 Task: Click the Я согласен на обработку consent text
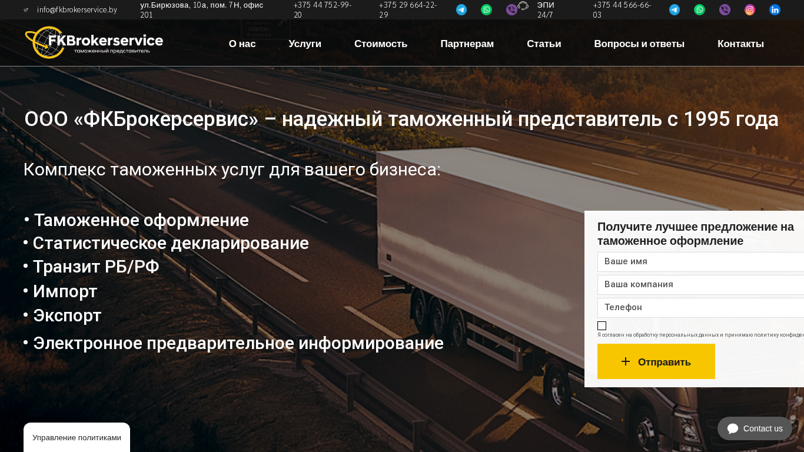click(x=700, y=335)
